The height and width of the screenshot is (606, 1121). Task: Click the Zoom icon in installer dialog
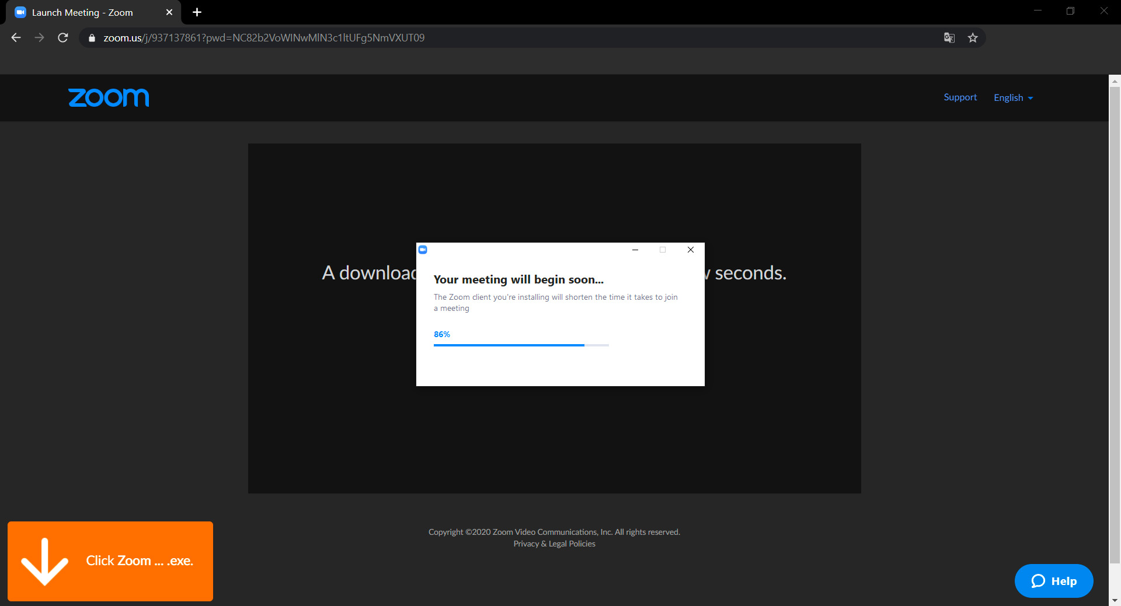coord(423,250)
